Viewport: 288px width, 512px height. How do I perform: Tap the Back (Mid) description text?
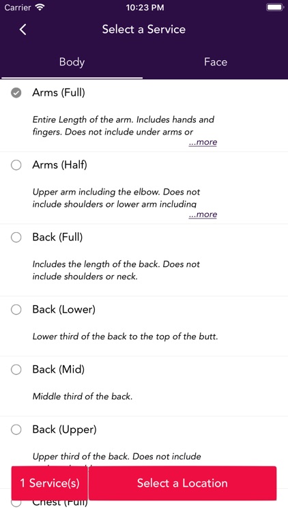point(83,397)
